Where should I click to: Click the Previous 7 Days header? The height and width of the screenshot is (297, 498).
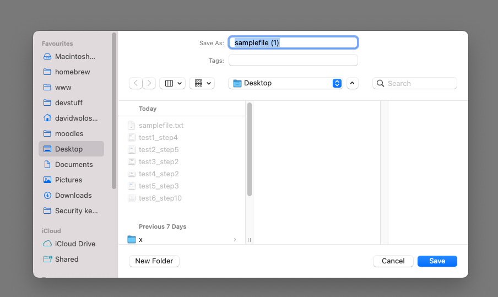163,226
